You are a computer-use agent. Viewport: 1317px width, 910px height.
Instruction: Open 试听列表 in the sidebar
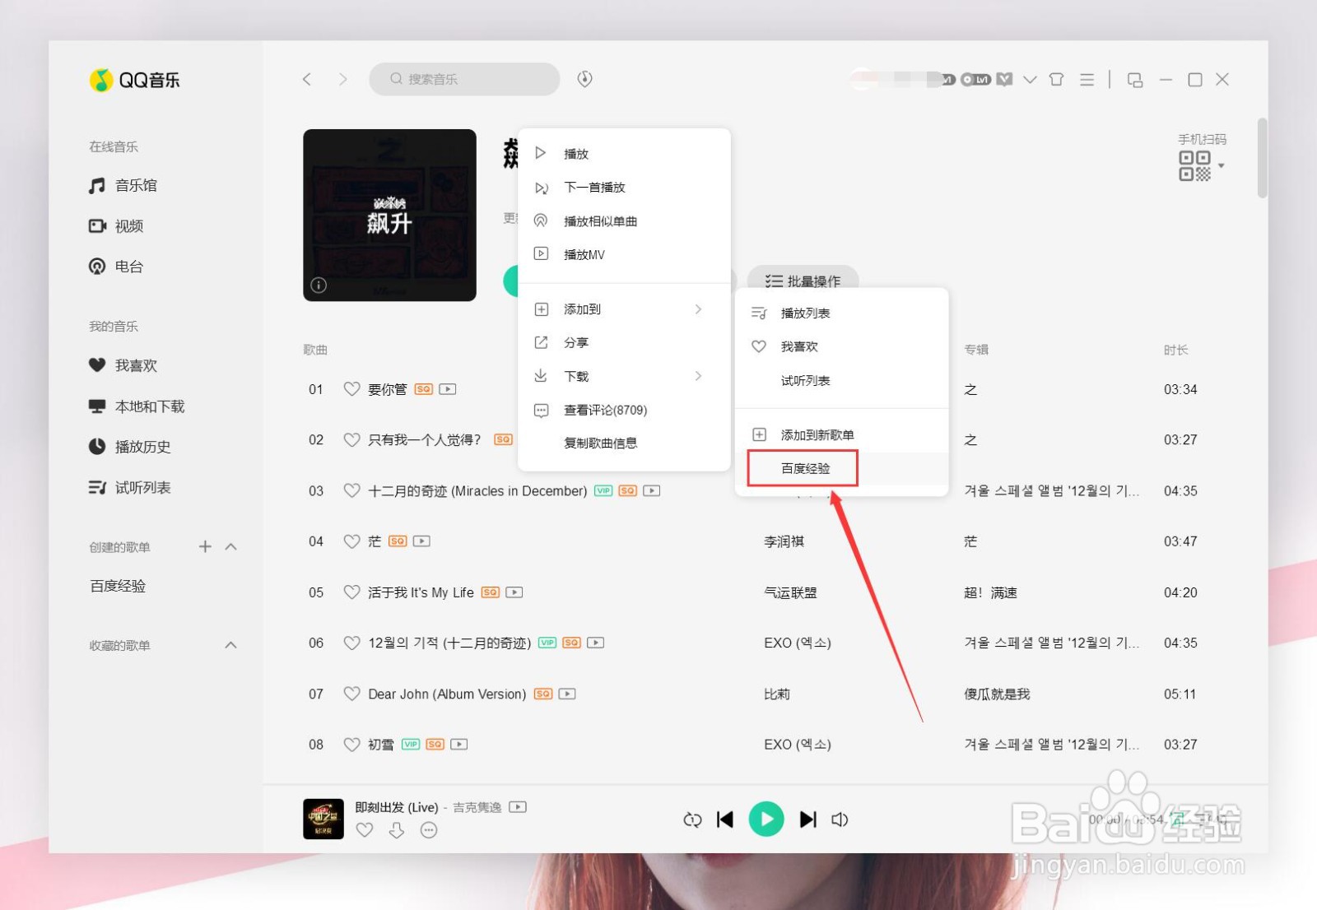pyautogui.click(x=130, y=488)
